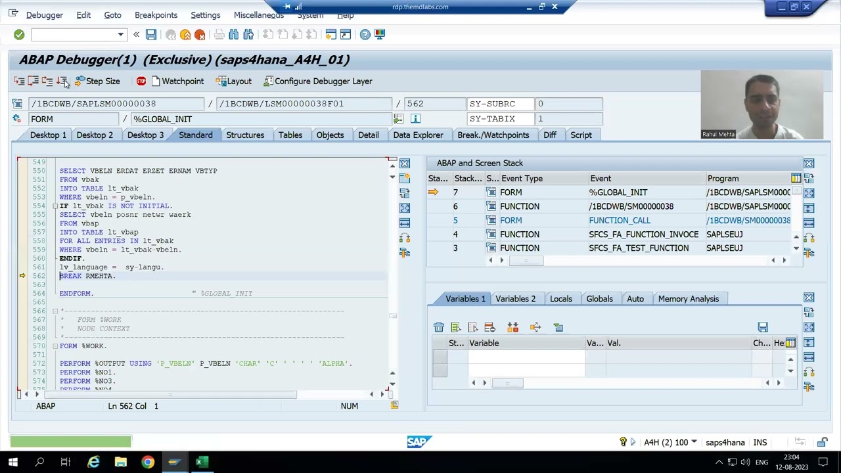Open the Settings menu

(x=206, y=14)
